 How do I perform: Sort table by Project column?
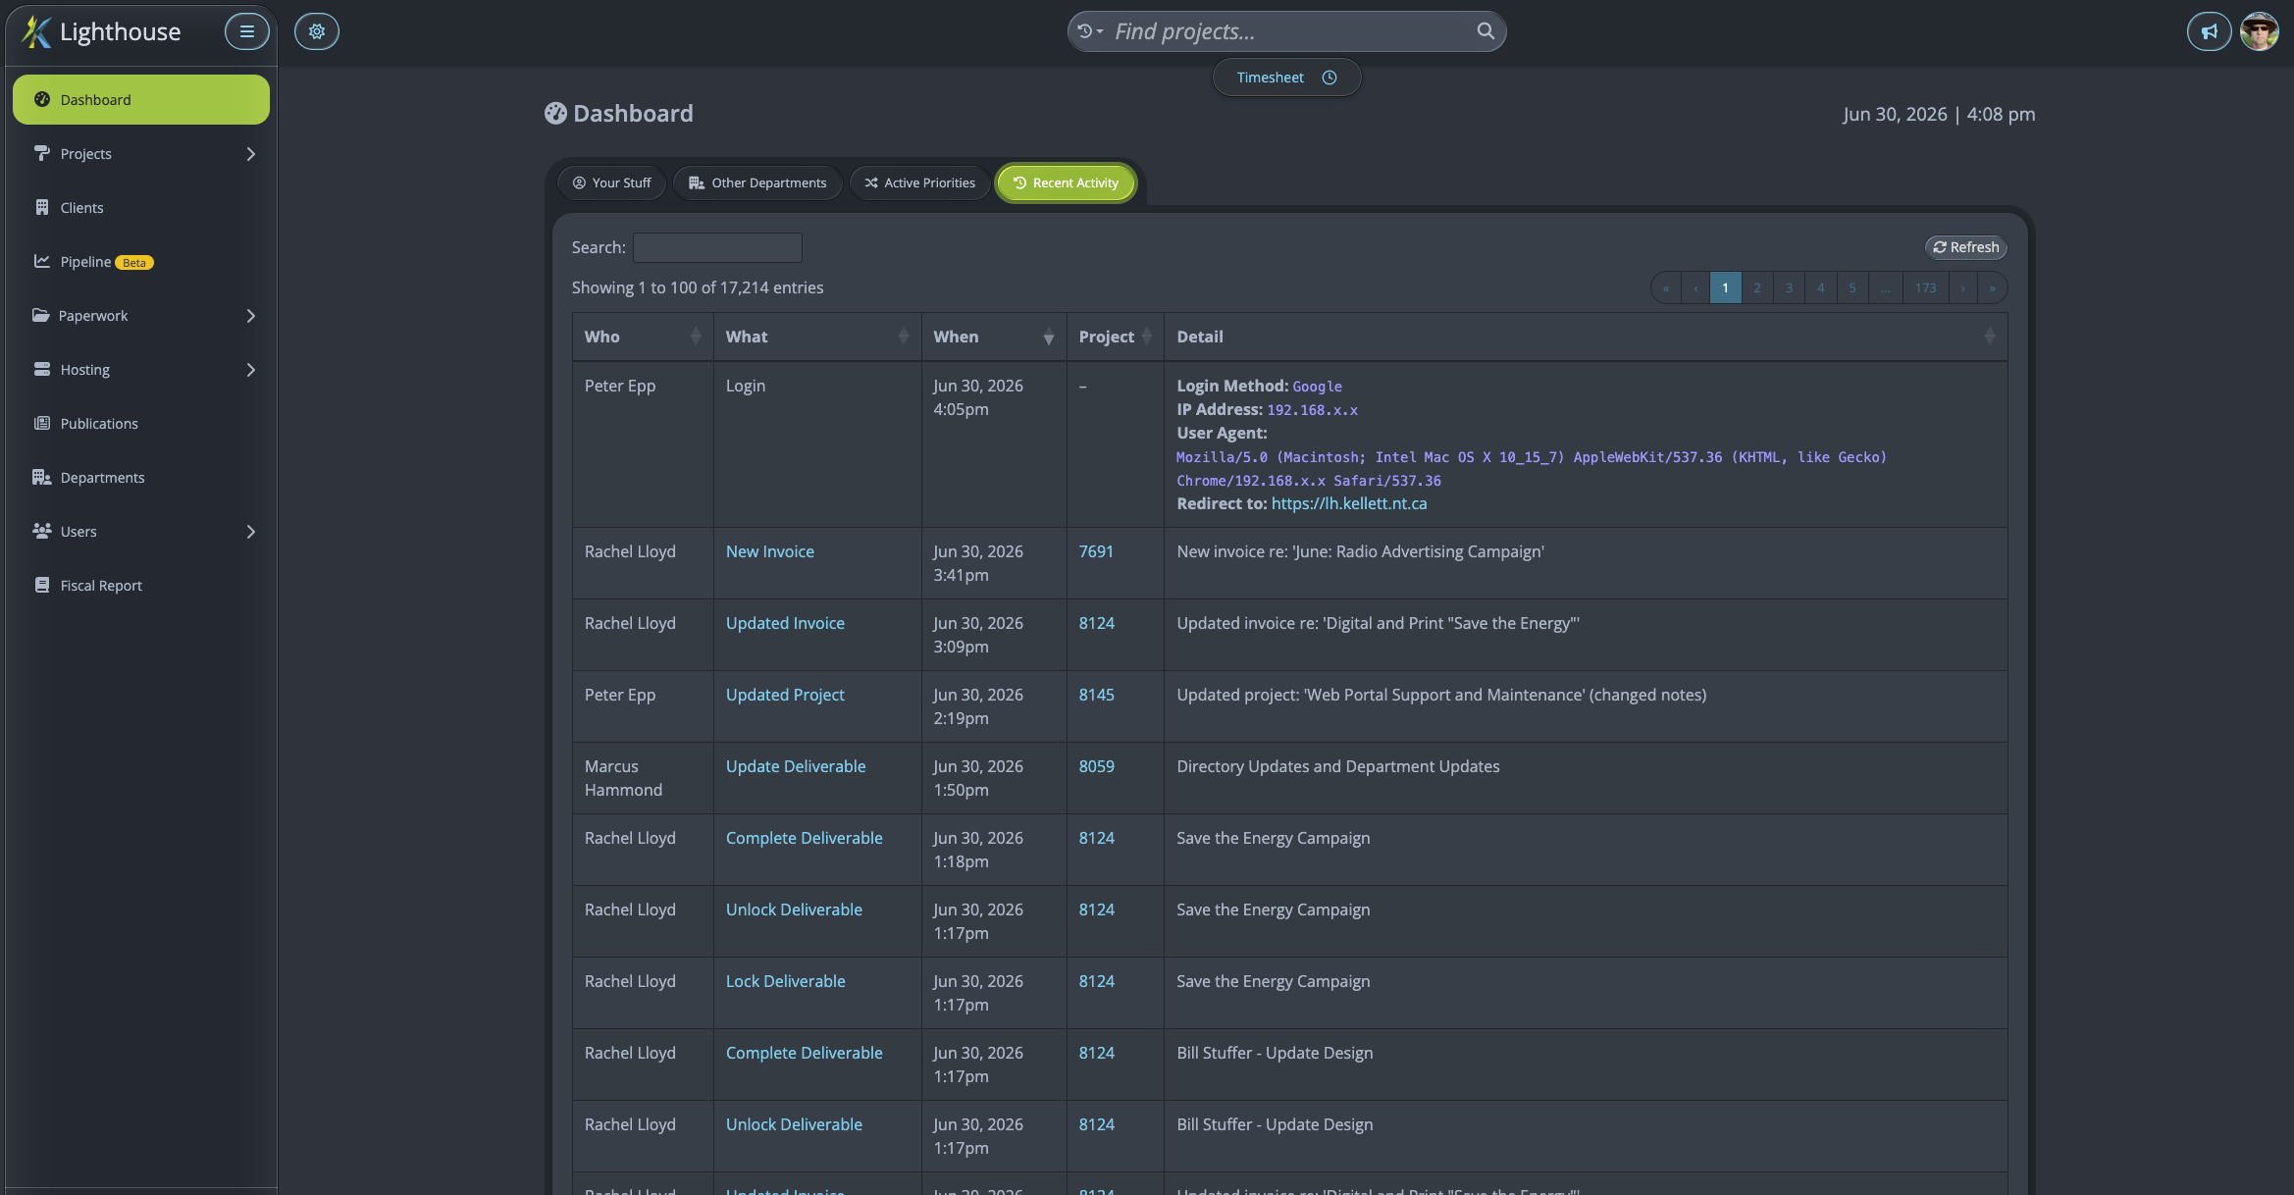1116,337
